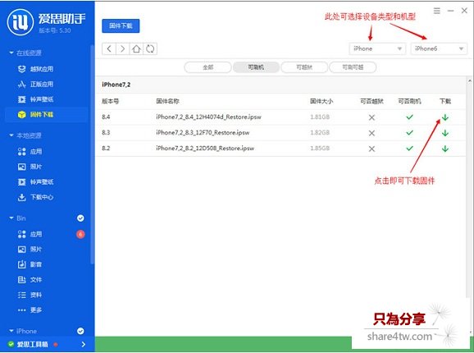
Task: Click iPhone7,2_8.4_12H4074d_Restore.ipsw firmware name
Action: [208, 117]
